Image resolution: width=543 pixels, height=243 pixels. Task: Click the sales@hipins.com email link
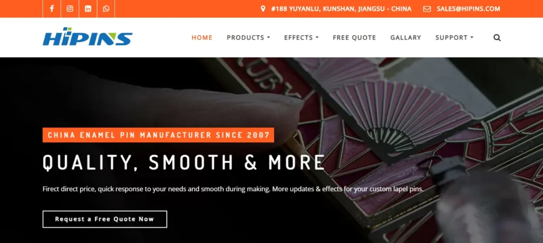coord(468,8)
